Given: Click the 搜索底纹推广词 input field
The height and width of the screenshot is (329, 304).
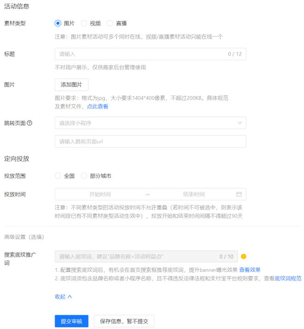Looking at the screenshot, I should click(x=146, y=256).
